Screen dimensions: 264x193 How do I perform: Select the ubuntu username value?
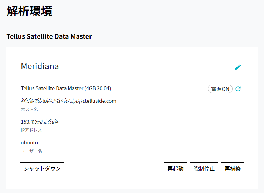[x=29, y=143]
